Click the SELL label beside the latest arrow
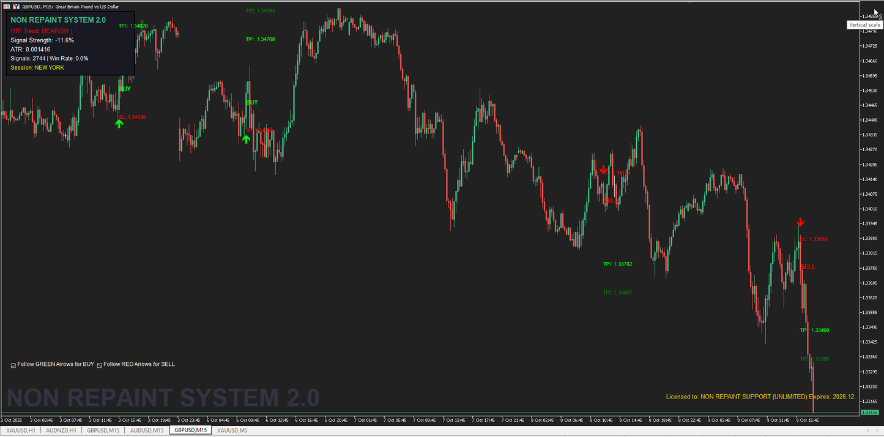The image size is (884, 437). [x=808, y=267]
